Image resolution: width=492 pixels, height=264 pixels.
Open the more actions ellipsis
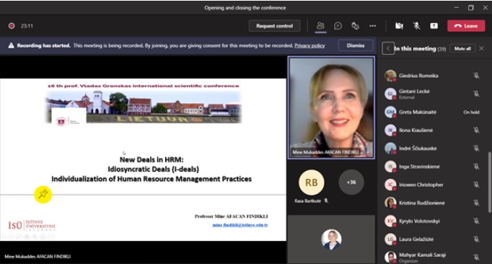[373, 26]
